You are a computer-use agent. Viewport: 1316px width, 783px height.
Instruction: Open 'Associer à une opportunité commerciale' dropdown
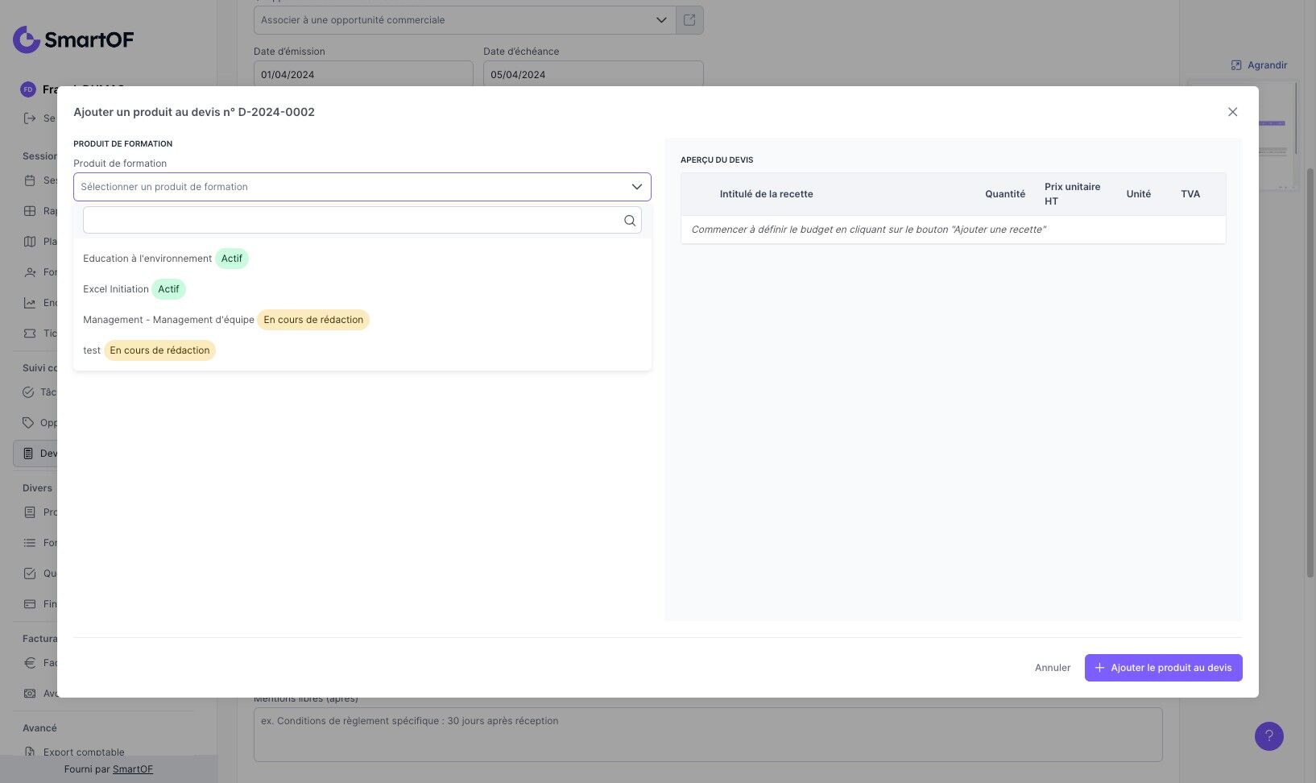pyautogui.click(x=465, y=20)
